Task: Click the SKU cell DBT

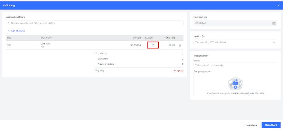Action: [x=8, y=45]
